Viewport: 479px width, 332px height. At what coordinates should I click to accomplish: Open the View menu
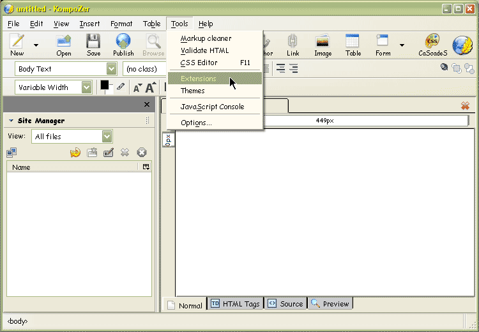point(61,24)
